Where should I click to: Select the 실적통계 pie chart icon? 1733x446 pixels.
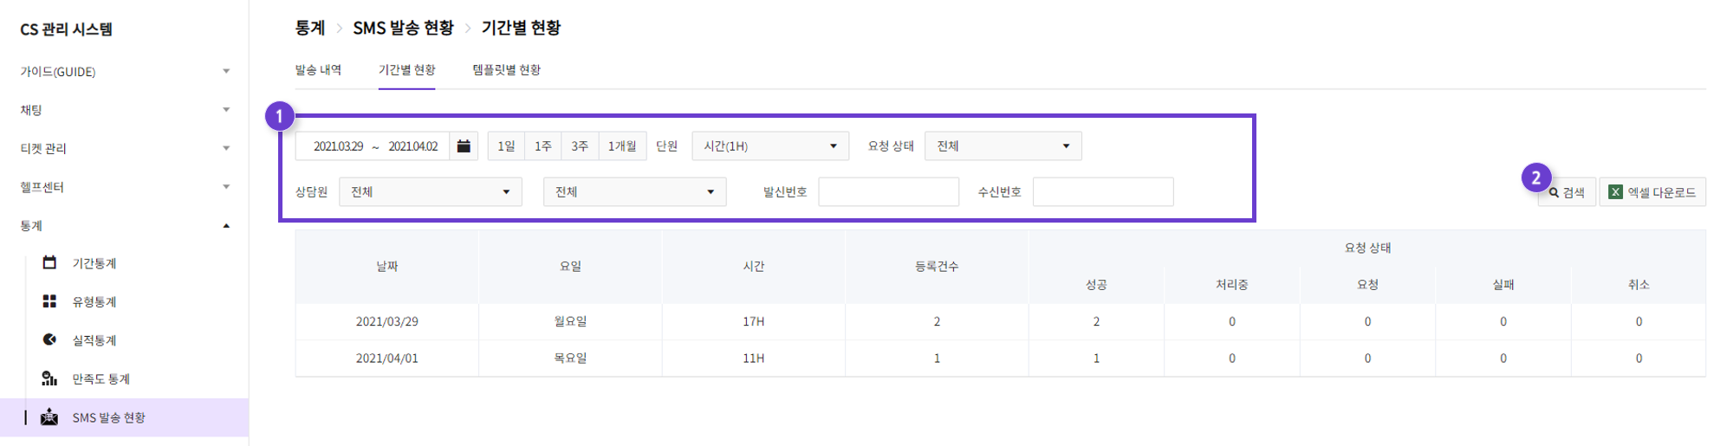coord(49,339)
